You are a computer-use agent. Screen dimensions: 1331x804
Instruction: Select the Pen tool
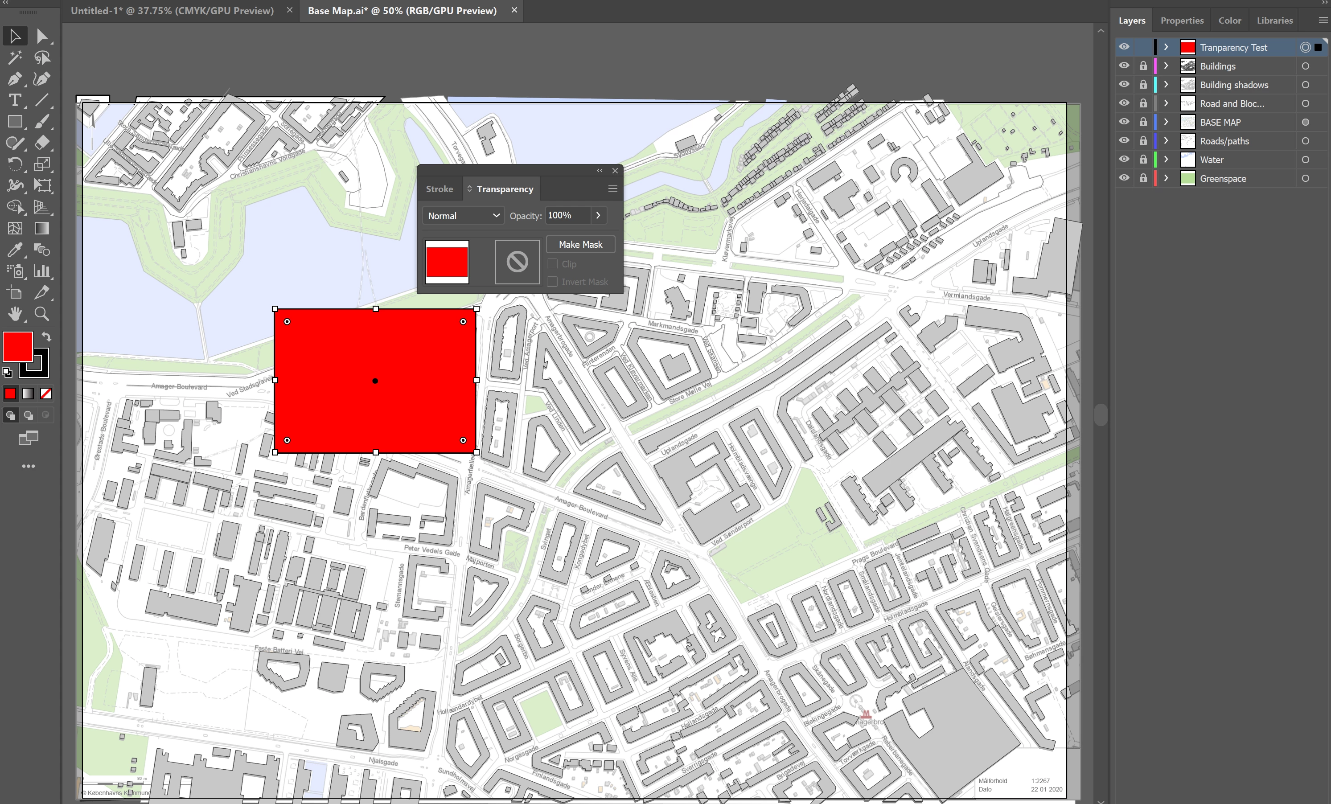15,79
